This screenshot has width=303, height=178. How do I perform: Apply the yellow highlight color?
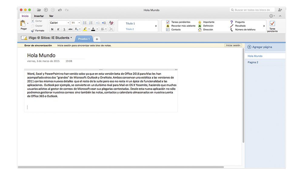pyautogui.click(x=85, y=29)
